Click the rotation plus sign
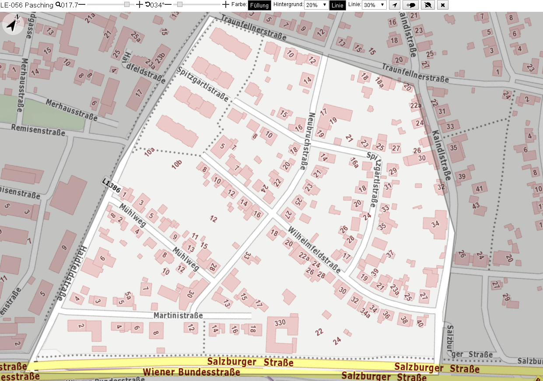 pyautogui.click(x=226, y=4)
